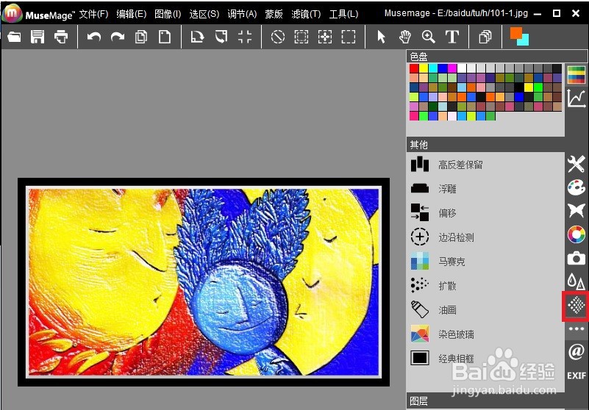Click the blank page paste icon

pos(165,37)
